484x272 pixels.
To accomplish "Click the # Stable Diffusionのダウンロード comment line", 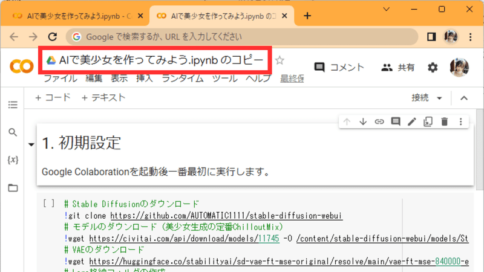I will click(x=131, y=204).
